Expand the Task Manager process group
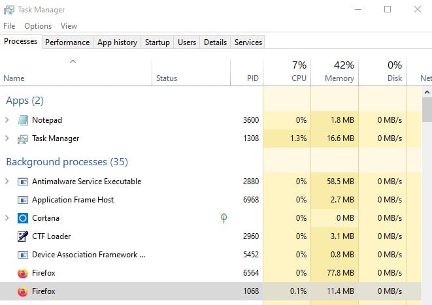This screenshot has height=305, width=432. [x=7, y=138]
